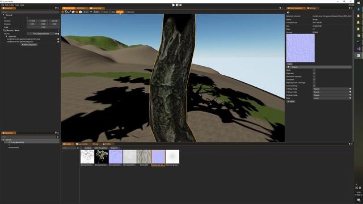The image size is (363, 204).
Task: Click the icon beside the second material path
Action: coord(58,41)
